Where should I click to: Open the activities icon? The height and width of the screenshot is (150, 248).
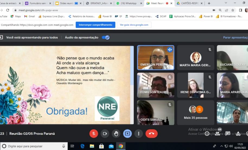pyautogui.click(x=238, y=134)
